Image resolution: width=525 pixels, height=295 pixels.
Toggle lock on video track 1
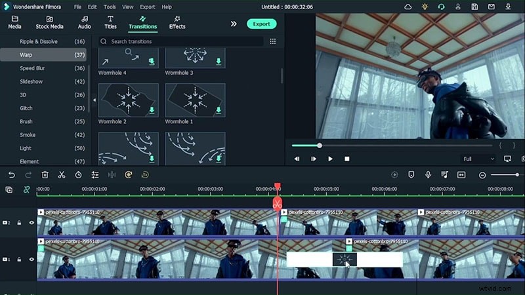tap(19, 259)
